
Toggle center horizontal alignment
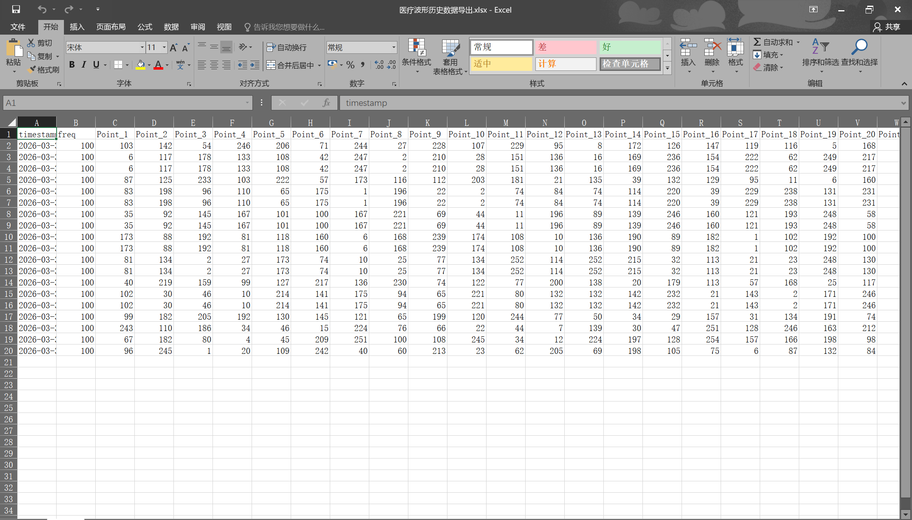coord(214,65)
